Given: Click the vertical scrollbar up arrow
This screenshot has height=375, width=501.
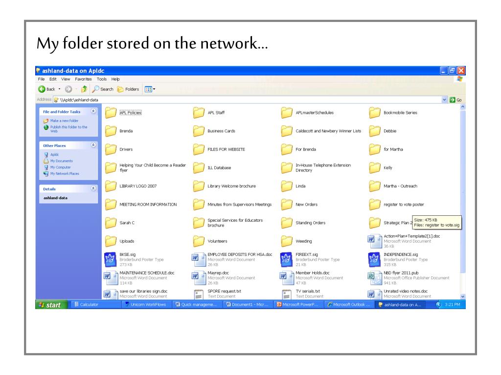Looking at the screenshot, I should [463, 107].
